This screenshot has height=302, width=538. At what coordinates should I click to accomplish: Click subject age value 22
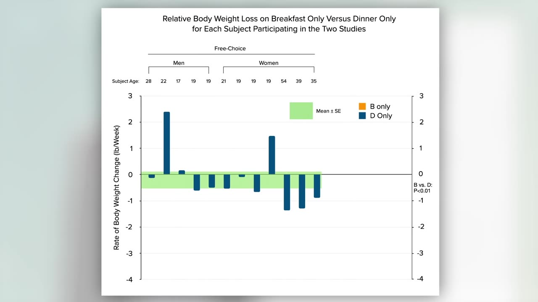pyautogui.click(x=164, y=81)
